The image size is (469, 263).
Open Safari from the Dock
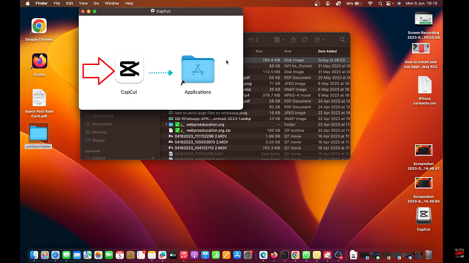tap(55, 255)
